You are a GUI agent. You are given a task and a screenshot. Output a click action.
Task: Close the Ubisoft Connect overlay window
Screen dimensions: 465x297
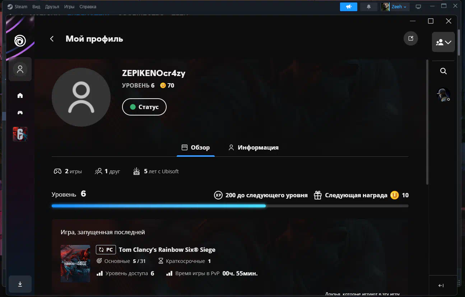point(448,21)
